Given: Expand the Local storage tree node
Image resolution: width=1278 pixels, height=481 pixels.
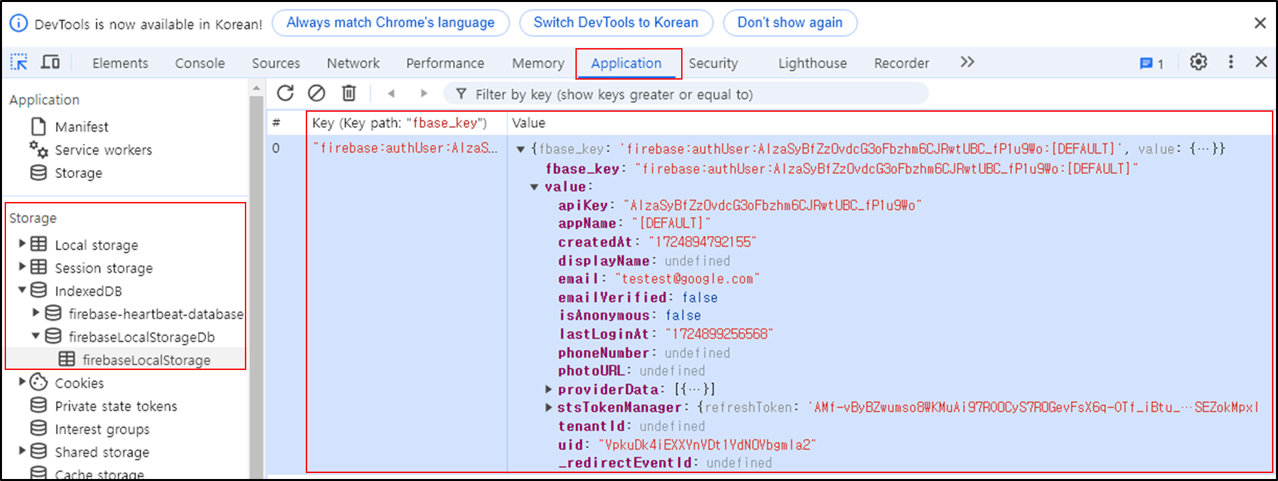Looking at the screenshot, I should click(22, 244).
